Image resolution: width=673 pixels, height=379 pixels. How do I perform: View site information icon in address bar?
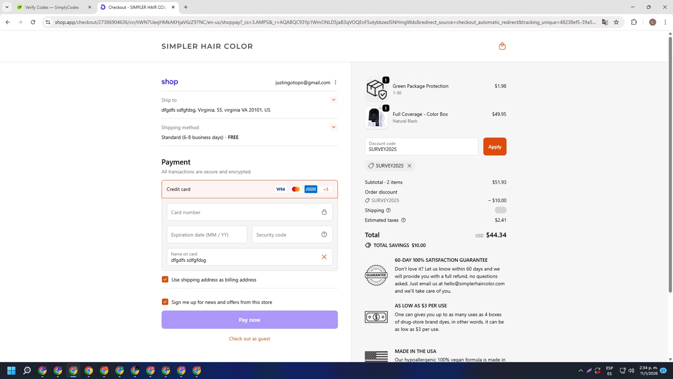(x=48, y=22)
